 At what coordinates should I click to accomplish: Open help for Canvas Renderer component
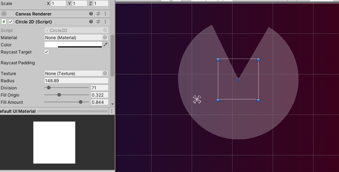pos(91,14)
